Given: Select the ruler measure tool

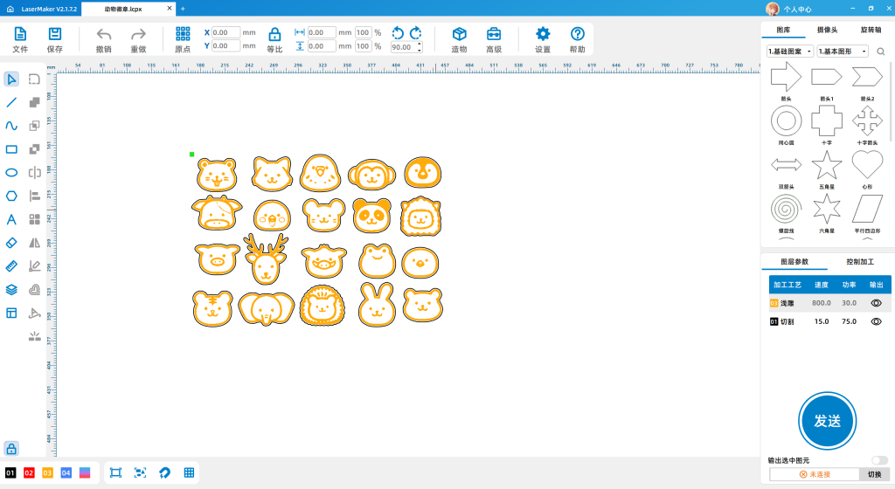Looking at the screenshot, I should pos(11,266).
